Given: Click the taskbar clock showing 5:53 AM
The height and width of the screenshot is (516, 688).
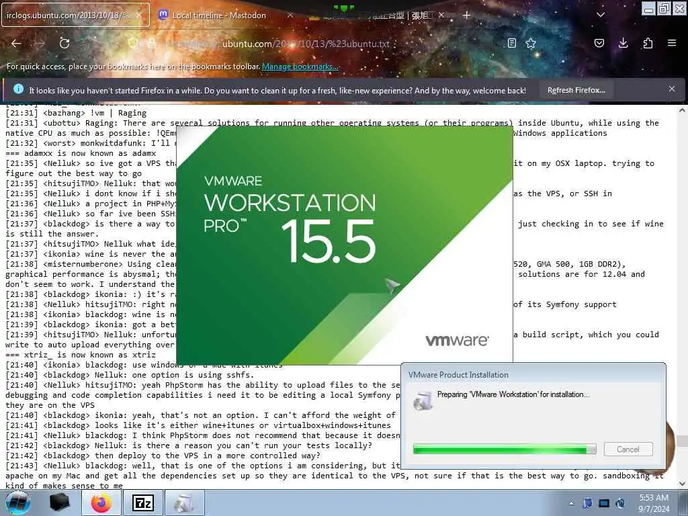Looking at the screenshot, I should click(654, 503).
